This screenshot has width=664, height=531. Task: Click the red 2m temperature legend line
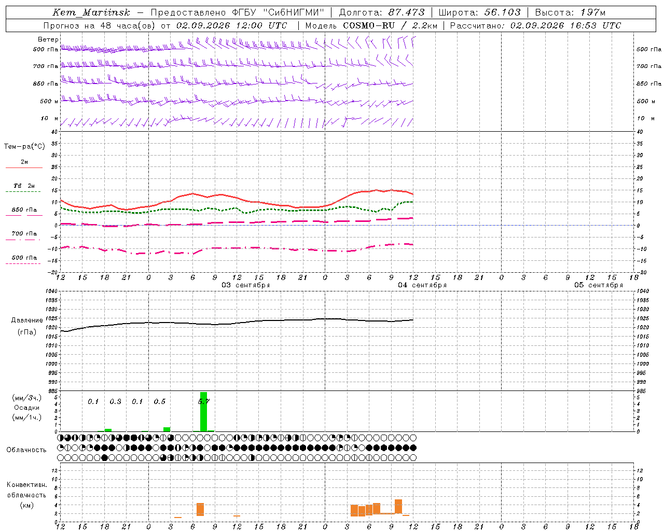[24, 167]
